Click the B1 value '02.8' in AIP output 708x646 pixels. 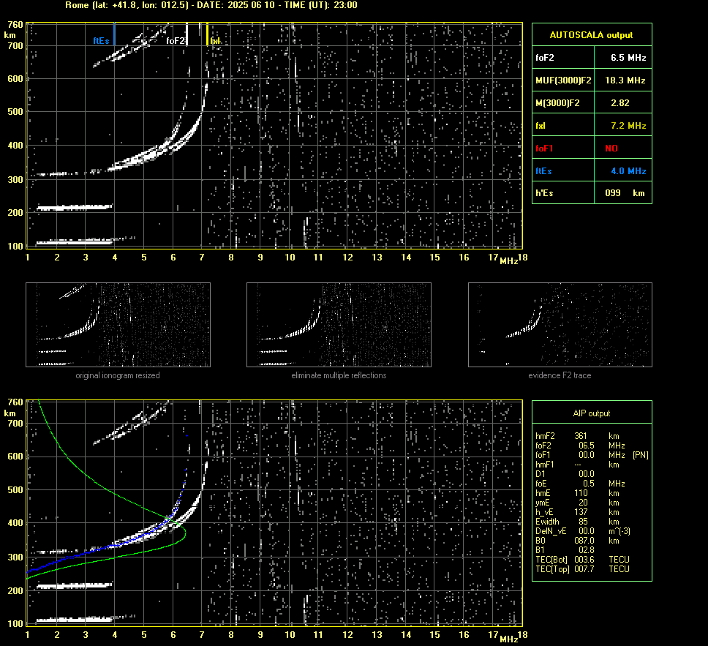point(587,549)
